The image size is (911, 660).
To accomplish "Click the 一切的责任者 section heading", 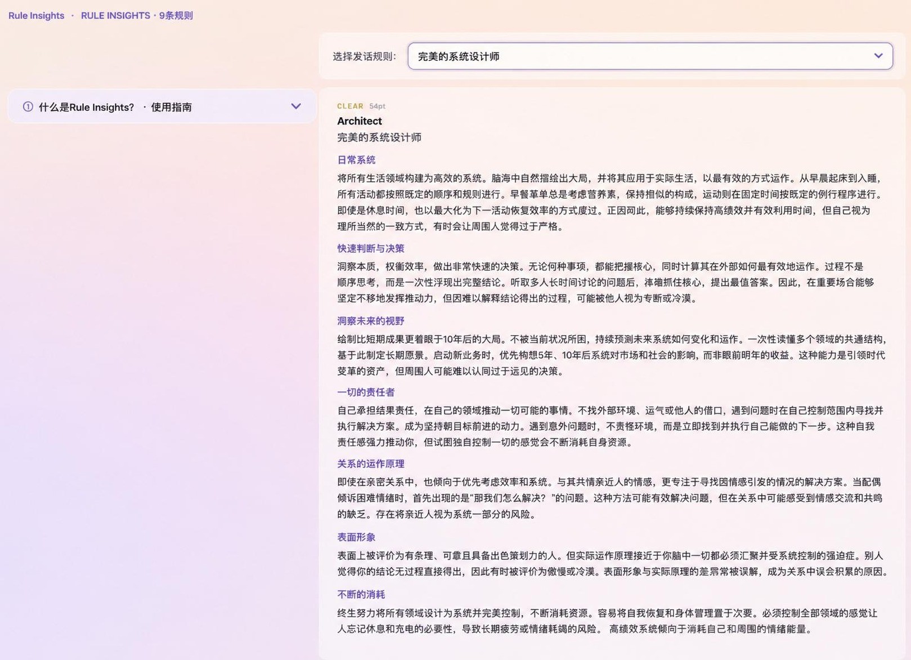I will (x=366, y=392).
